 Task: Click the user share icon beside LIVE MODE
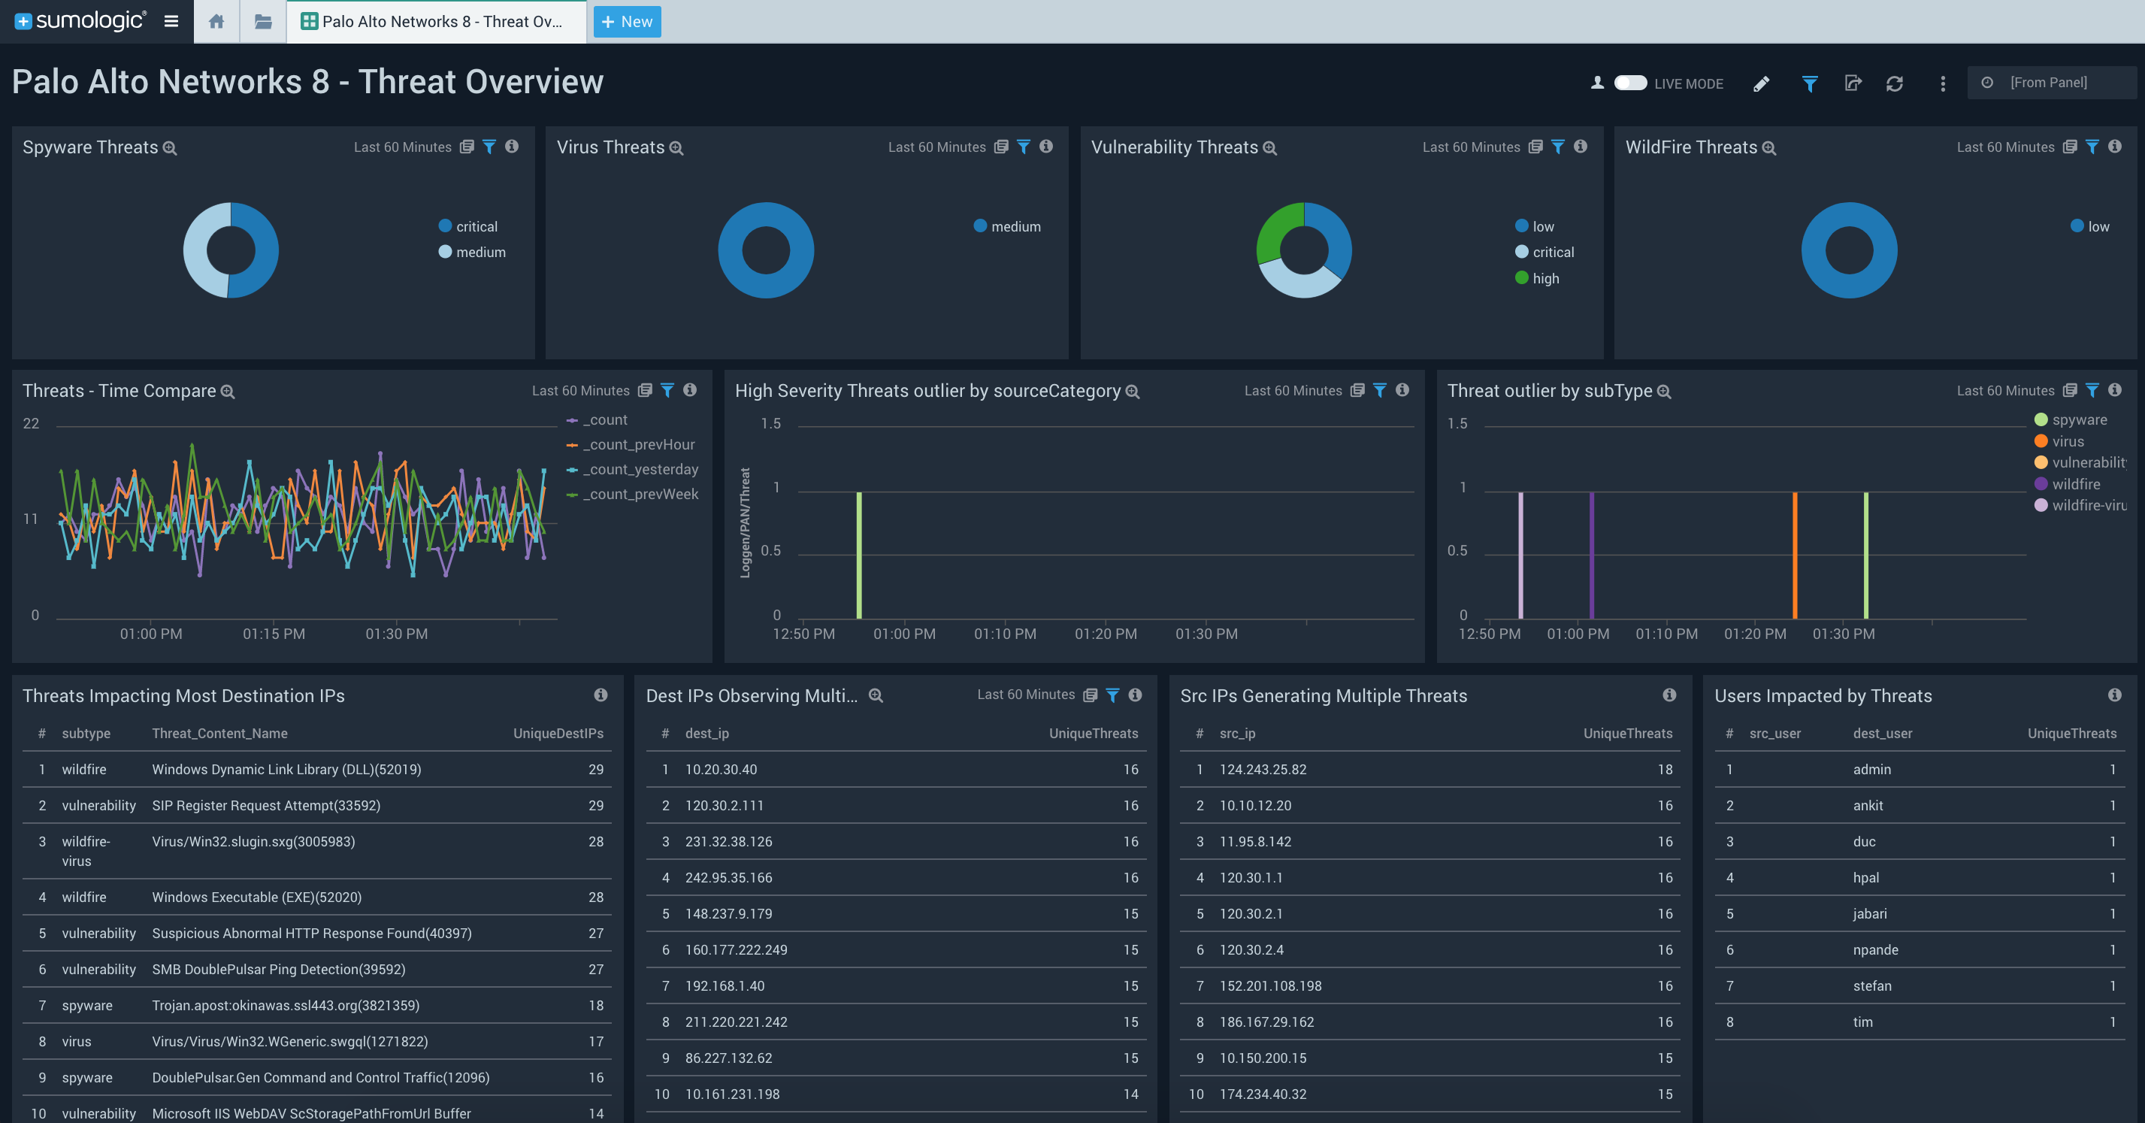(x=1597, y=83)
